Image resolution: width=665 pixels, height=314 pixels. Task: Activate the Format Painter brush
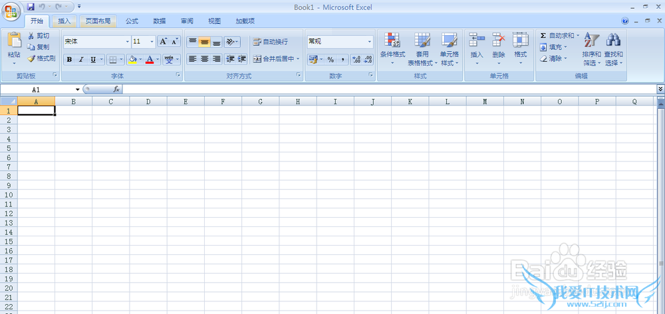click(31, 58)
